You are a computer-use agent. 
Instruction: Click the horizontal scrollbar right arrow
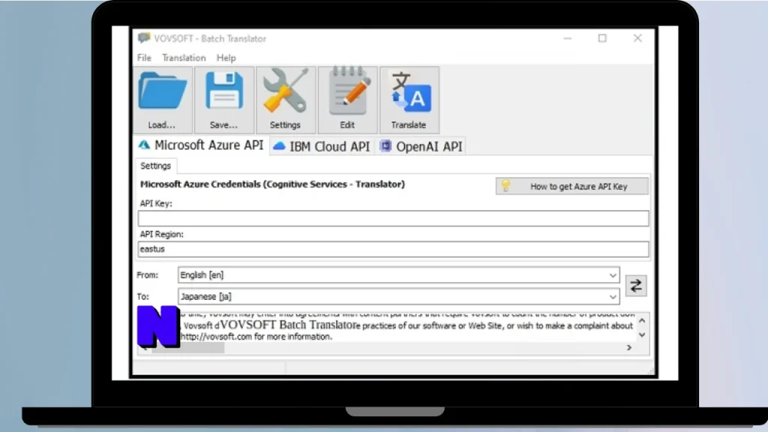(629, 348)
